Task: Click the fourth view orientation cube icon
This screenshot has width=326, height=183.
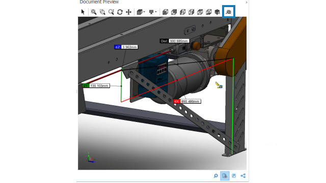Action: click(192, 12)
